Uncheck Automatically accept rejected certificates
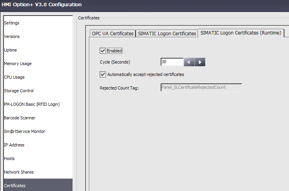The height and width of the screenshot is (191, 289). point(103,74)
